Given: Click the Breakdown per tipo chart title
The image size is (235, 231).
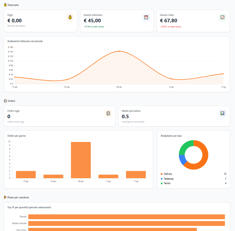Looking at the screenshot, I should (171, 136).
